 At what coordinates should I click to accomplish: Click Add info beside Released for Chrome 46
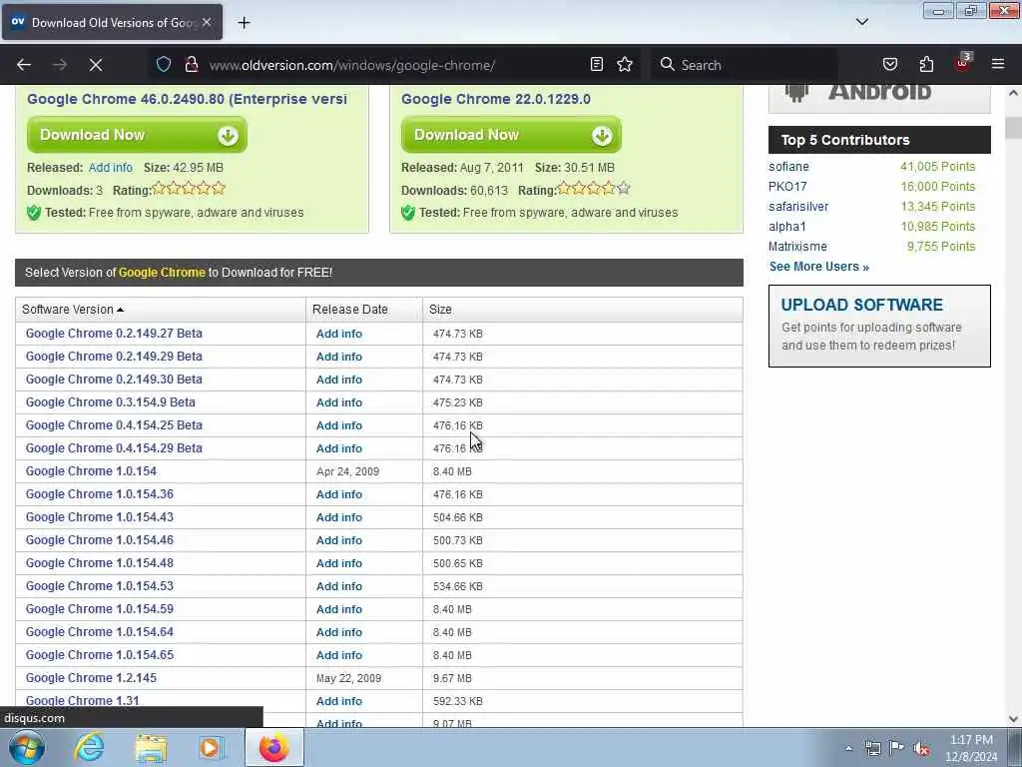pos(110,168)
